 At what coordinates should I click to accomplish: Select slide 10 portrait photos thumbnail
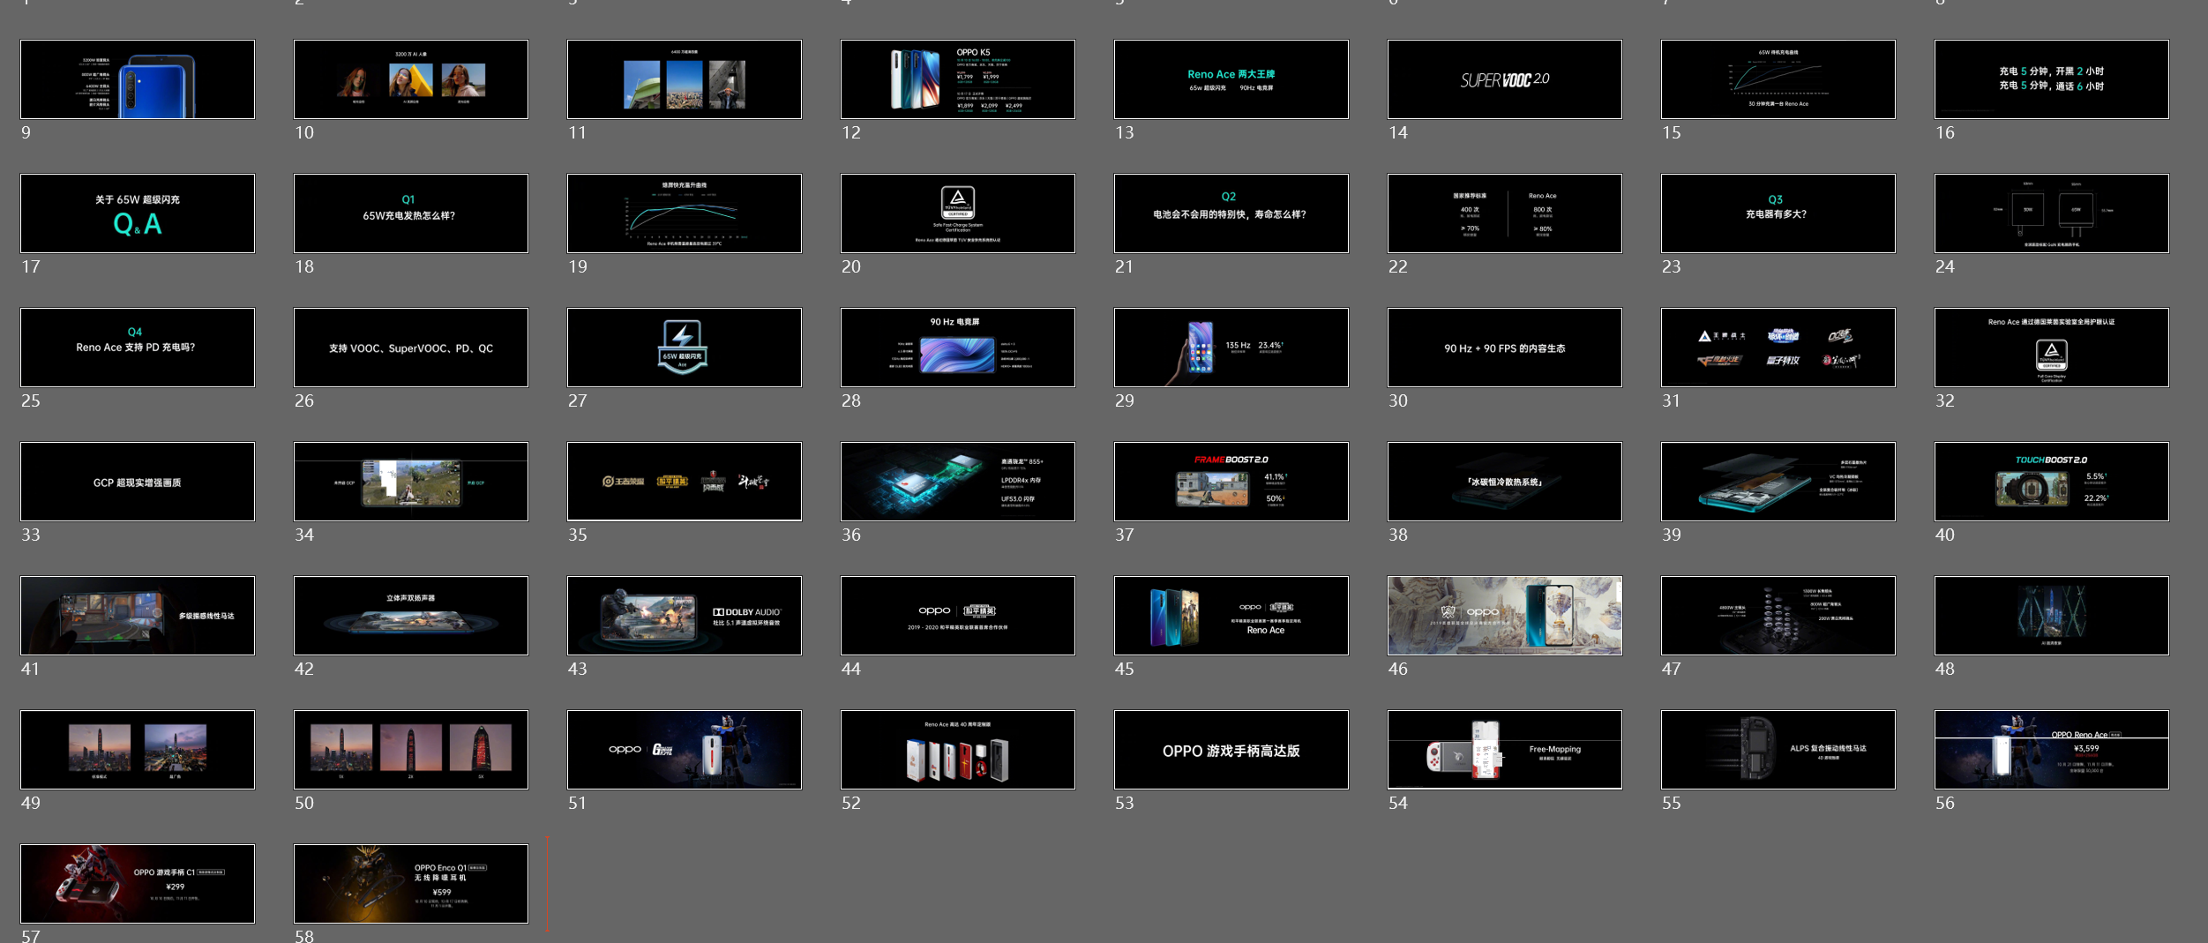click(411, 79)
